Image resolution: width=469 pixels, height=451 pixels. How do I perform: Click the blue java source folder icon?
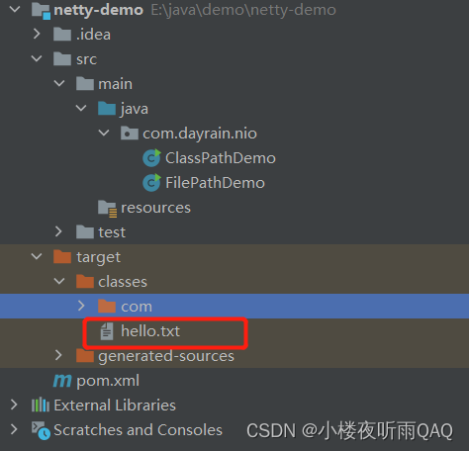pos(107,109)
